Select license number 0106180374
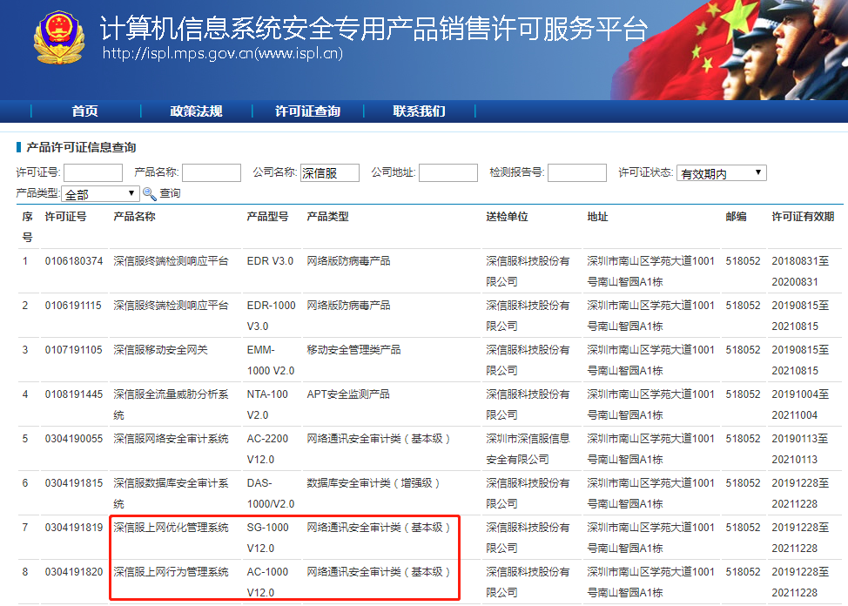Image resolution: width=848 pixels, height=606 pixels. coord(73,261)
